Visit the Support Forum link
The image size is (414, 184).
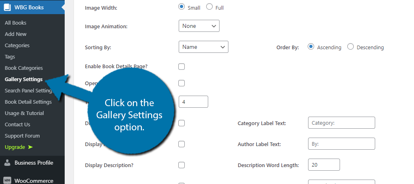tap(22, 136)
